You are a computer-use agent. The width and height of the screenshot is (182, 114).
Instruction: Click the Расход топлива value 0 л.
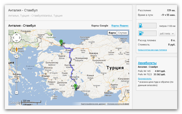coord(173,40)
